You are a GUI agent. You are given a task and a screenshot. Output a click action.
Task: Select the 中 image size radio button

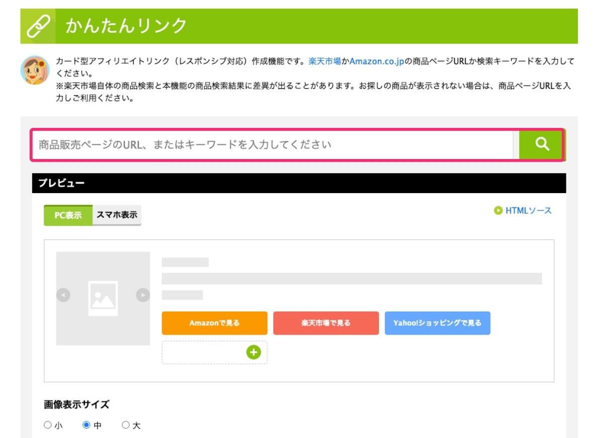[86, 425]
